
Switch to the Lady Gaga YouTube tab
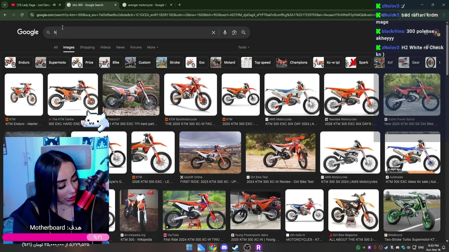coord(33,5)
